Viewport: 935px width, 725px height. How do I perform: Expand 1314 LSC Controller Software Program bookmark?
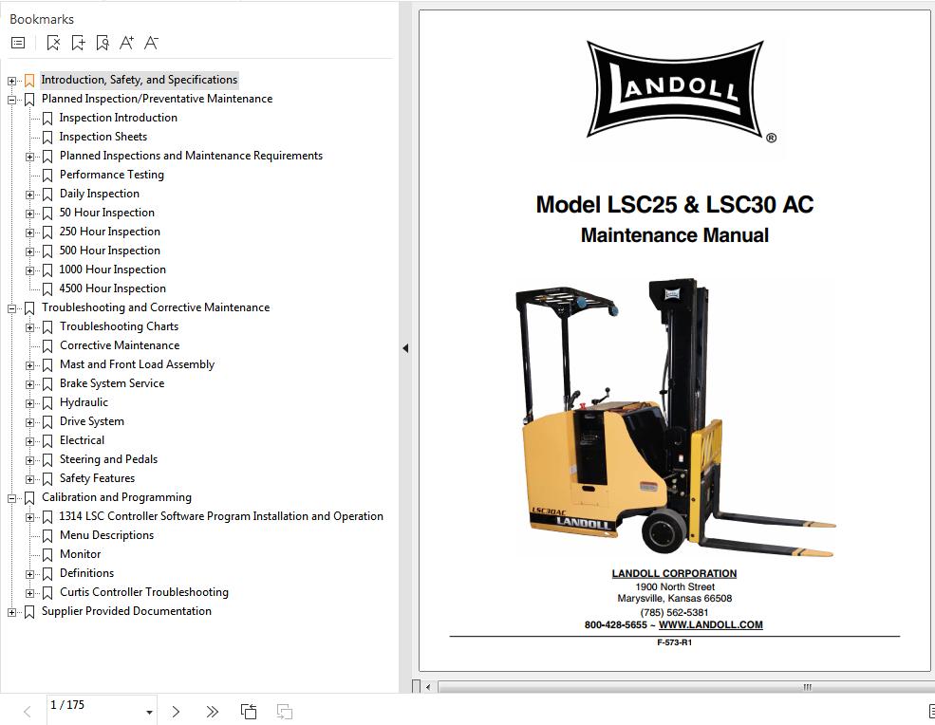pos(29,517)
